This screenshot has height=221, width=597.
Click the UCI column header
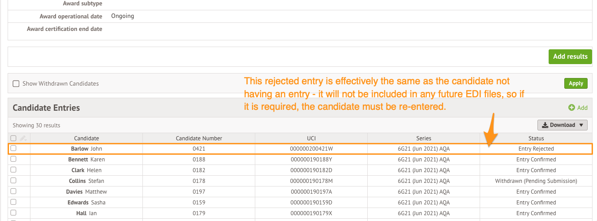(311, 139)
